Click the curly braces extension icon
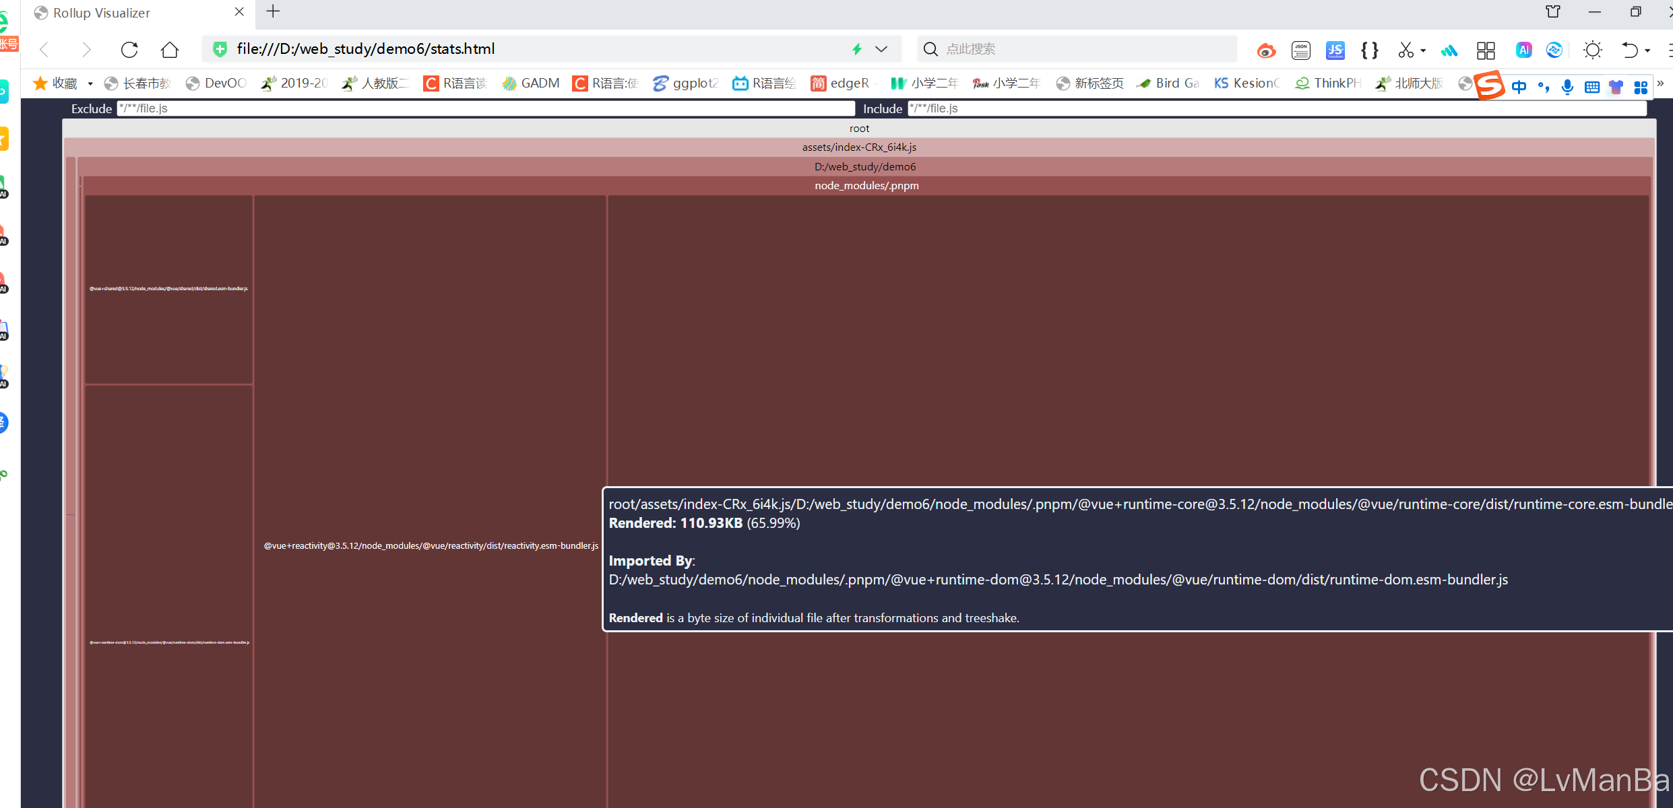Screen dimensions: 1673x808 [x=1369, y=50]
